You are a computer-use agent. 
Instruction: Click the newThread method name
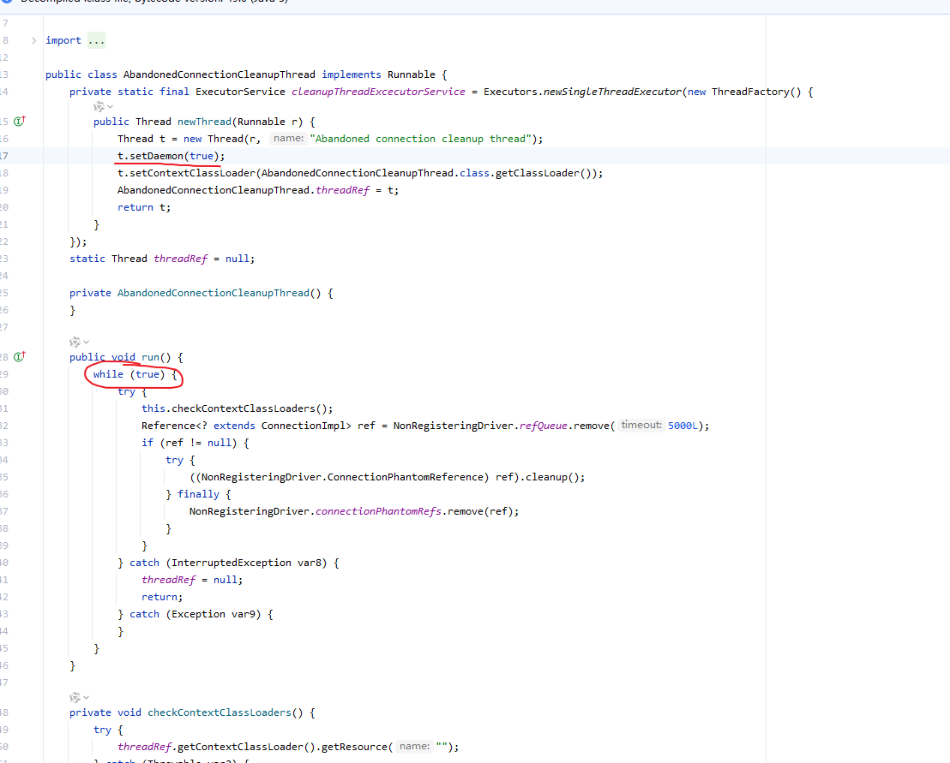tap(204, 122)
